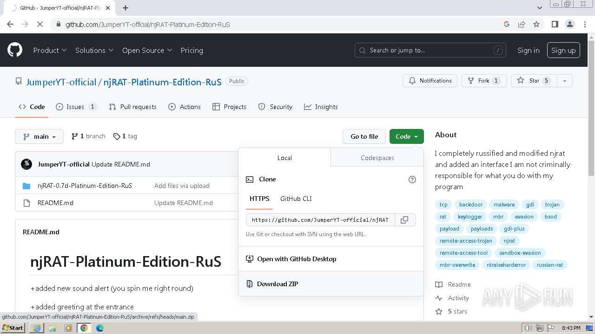595x334 pixels.
Task: View the 1 tag link
Action: pyautogui.click(x=125, y=136)
